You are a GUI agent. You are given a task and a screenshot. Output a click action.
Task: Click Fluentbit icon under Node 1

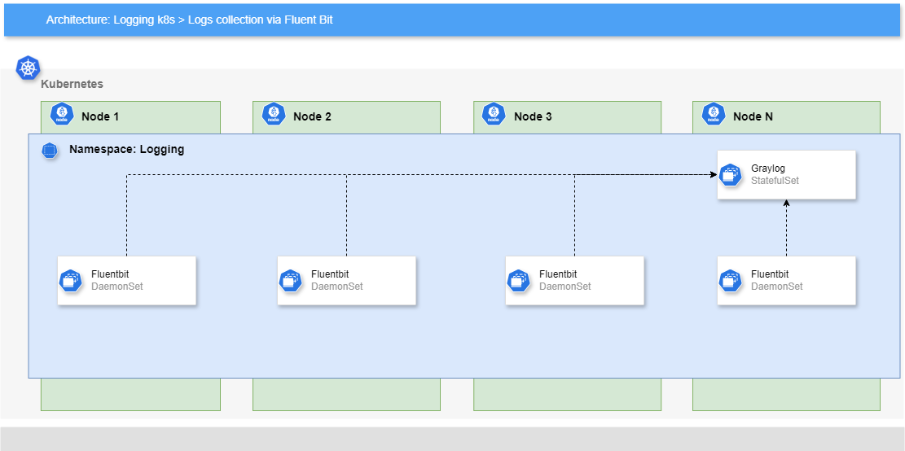coord(71,281)
